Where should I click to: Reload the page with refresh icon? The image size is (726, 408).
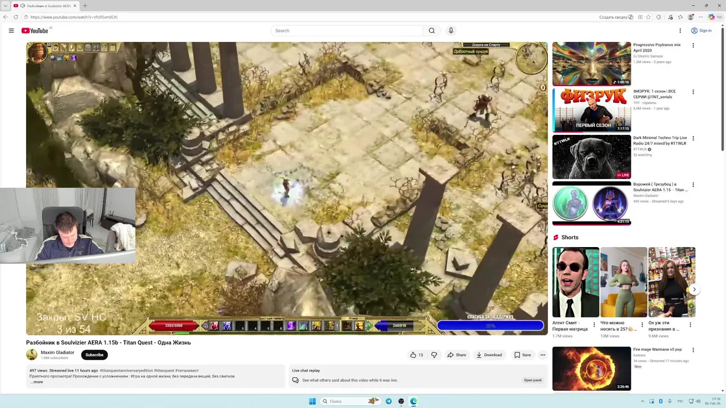pyautogui.click(x=16, y=17)
